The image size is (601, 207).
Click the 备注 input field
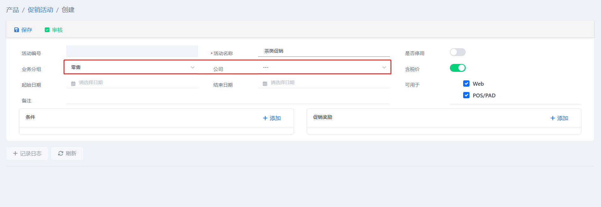click(x=228, y=98)
